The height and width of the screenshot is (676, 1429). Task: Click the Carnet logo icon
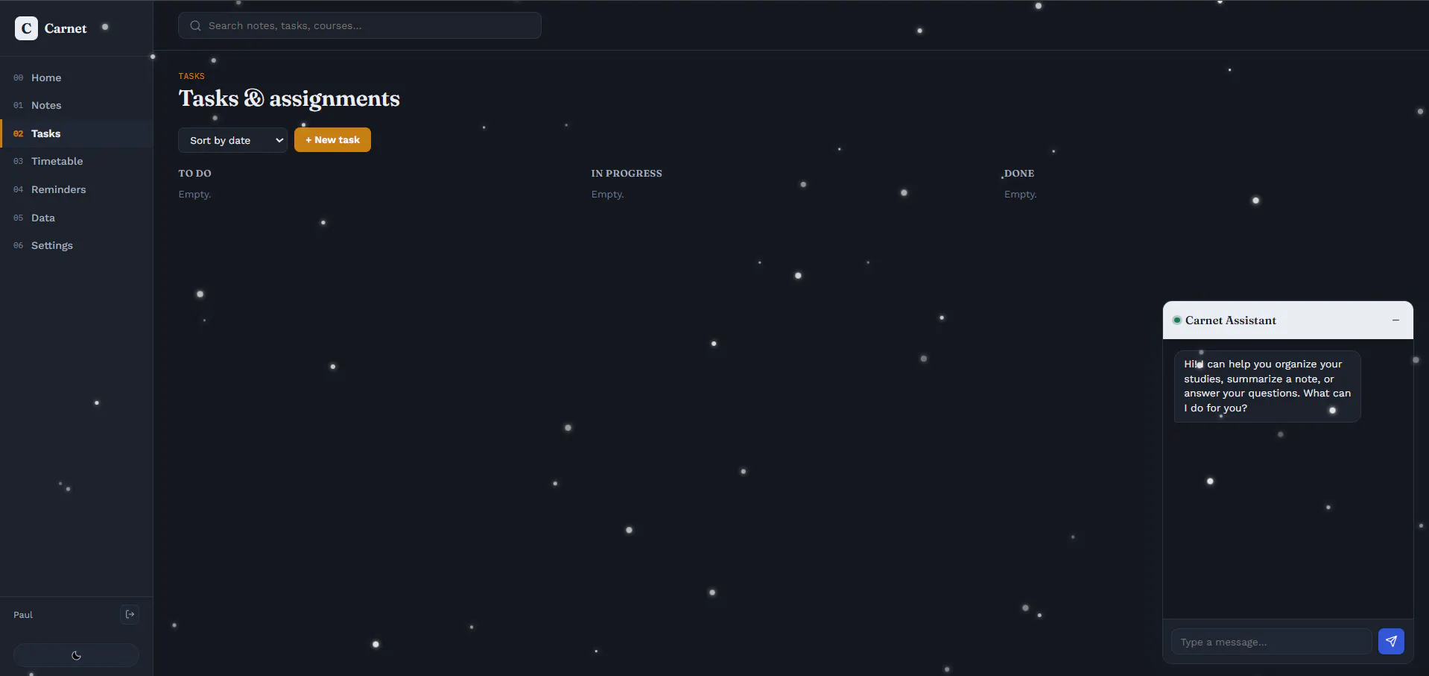point(26,28)
